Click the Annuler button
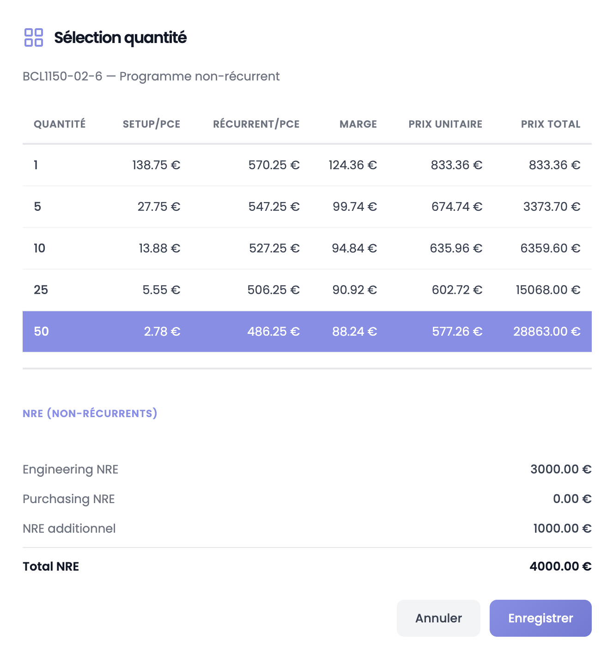Screen dimensions: 607x652 [x=438, y=618]
